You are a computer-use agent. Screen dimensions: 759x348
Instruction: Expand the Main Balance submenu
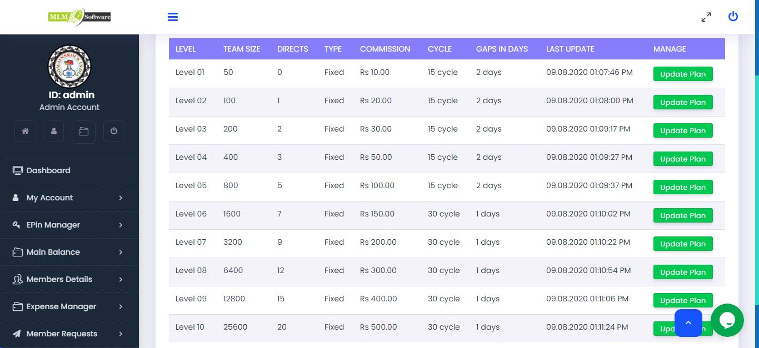(69, 252)
